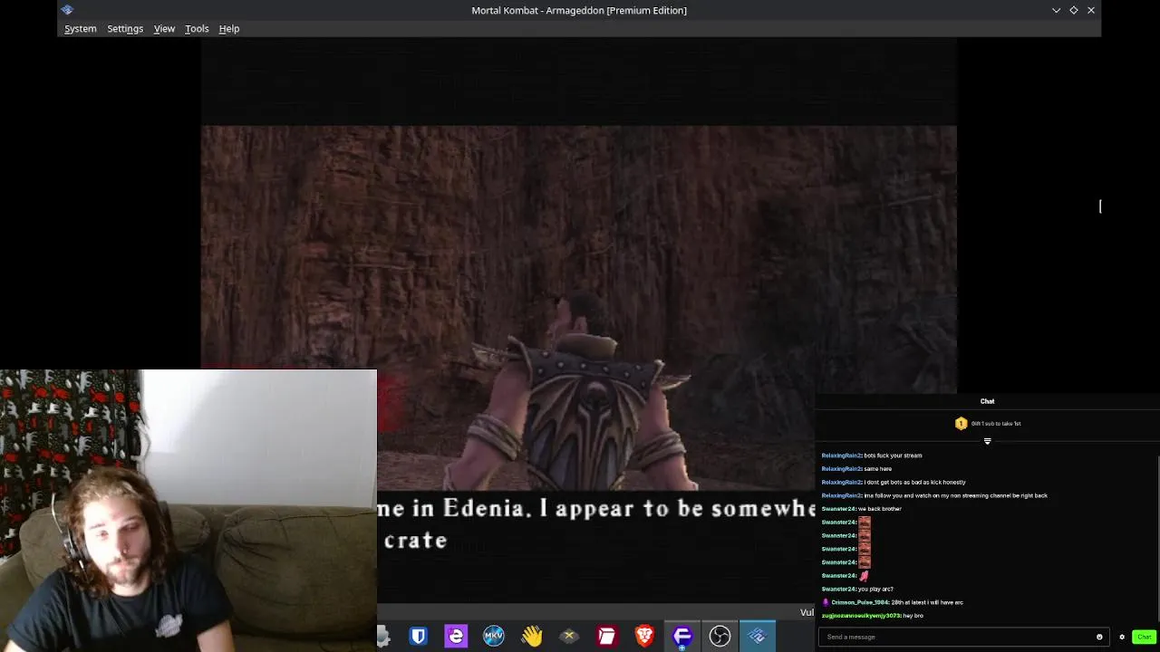Click the Crimson_Pulse_1984 purple subscriber badge

pos(825,602)
